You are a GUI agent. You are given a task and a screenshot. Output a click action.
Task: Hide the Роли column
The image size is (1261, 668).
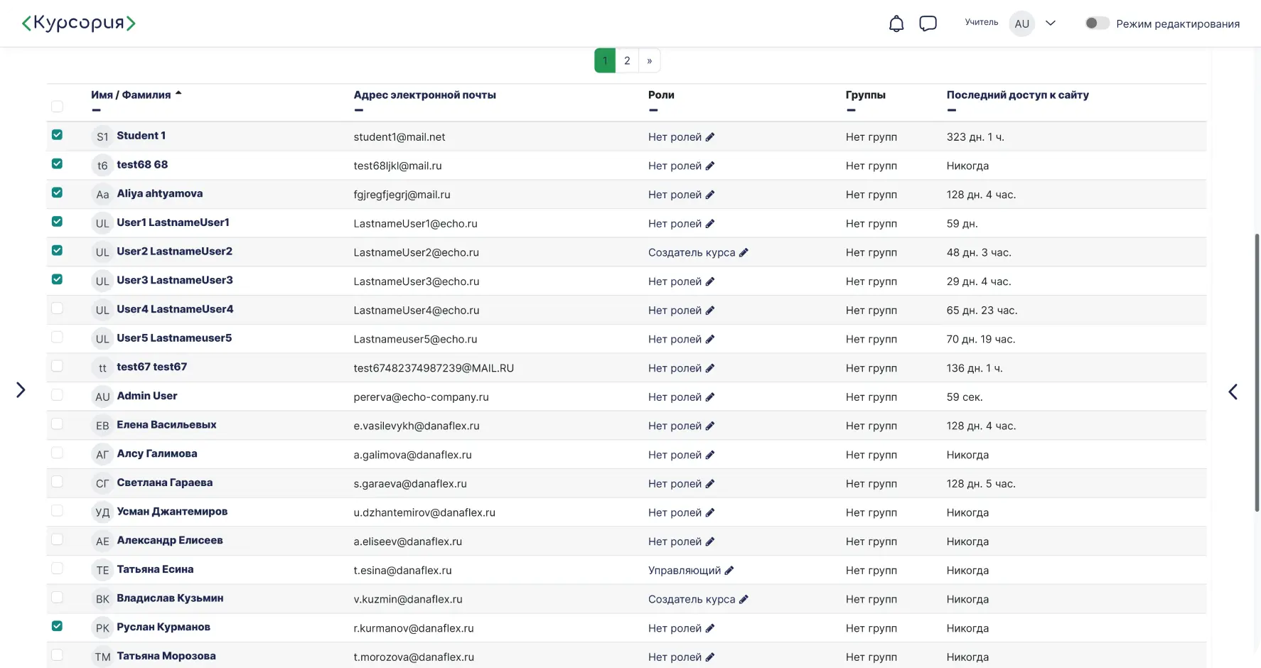point(653,110)
